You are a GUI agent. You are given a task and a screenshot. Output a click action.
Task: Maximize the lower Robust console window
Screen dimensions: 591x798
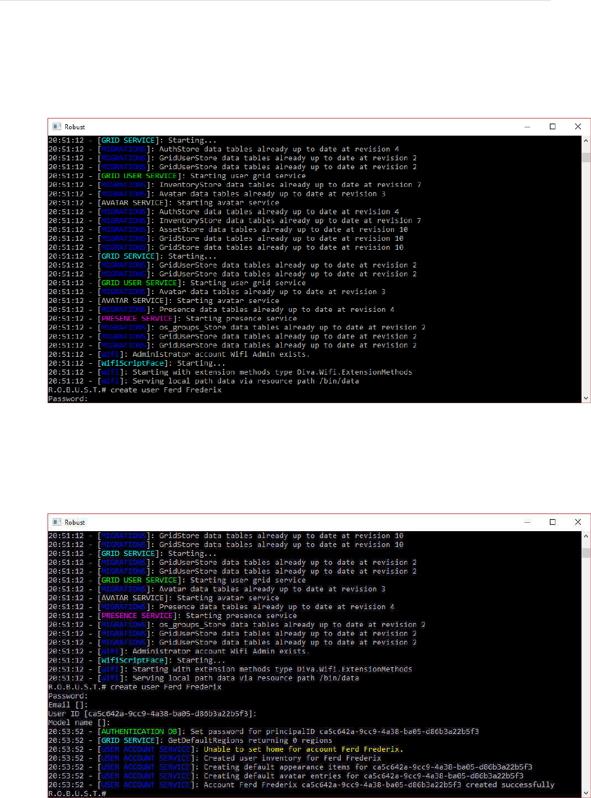point(552,522)
